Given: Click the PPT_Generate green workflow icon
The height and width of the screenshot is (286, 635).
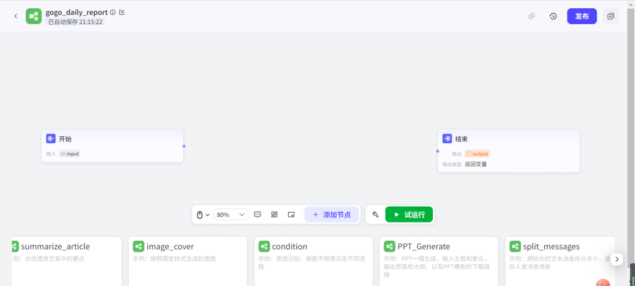Looking at the screenshot, I should (390, 246).
